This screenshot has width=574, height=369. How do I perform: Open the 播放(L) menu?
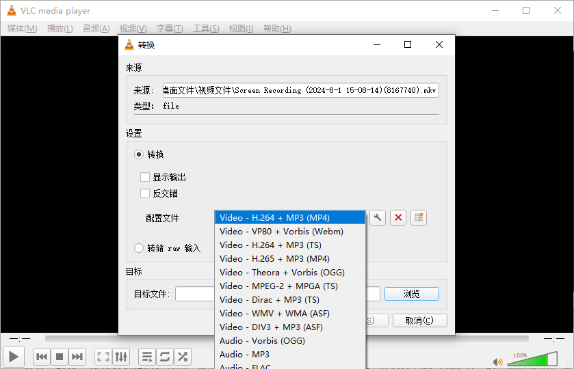[60, 28]
